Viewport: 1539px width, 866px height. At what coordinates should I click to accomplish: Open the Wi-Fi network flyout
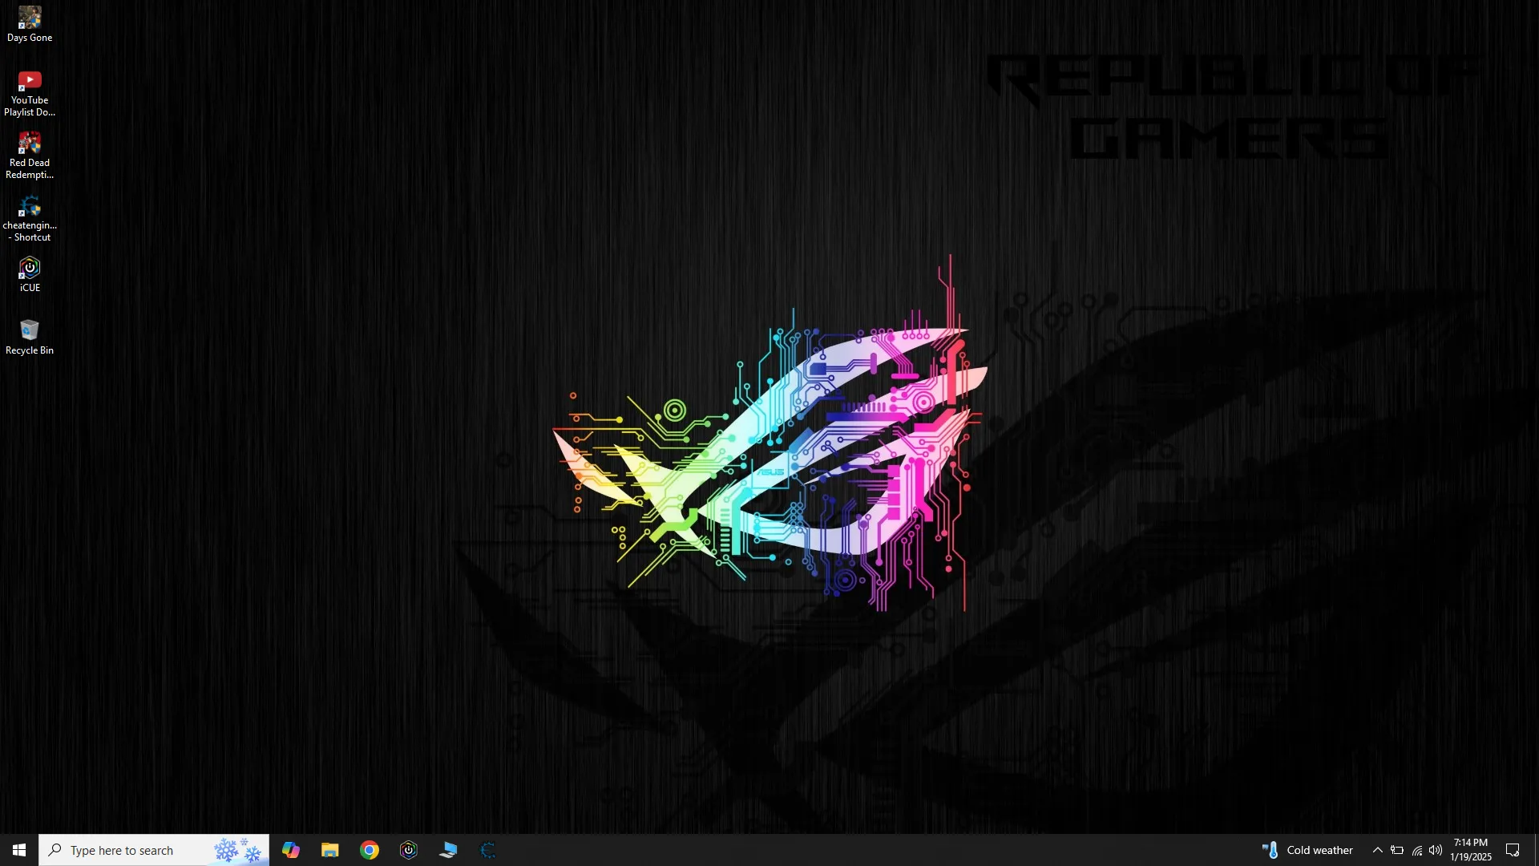(1416, 850)
